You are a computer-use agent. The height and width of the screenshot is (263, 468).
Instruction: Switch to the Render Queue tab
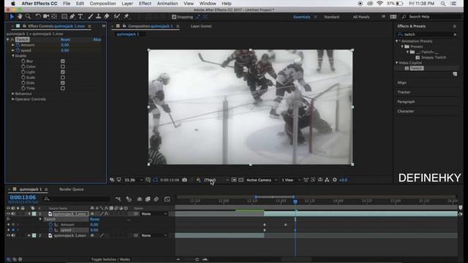(72, 189)
